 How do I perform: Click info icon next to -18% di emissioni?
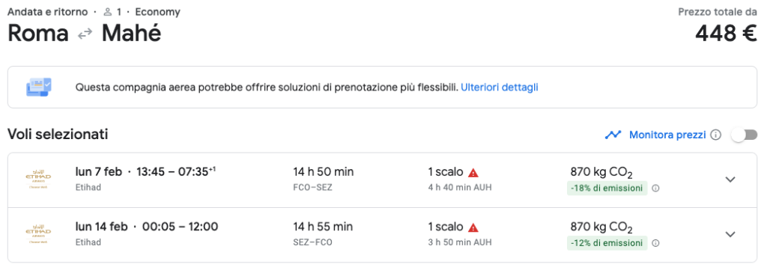(x=655, y=188)
